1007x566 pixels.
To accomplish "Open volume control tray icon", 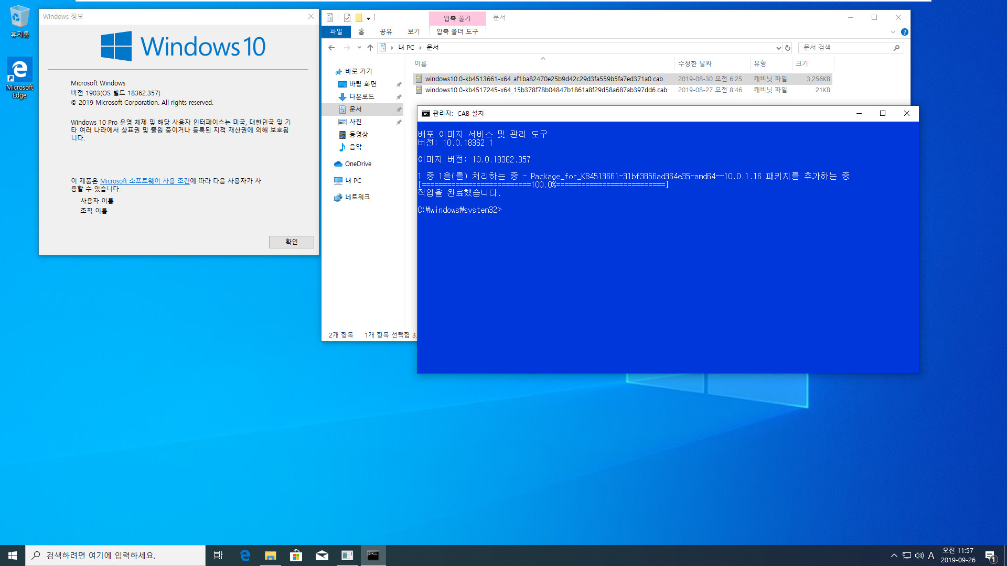I will 919,556.
